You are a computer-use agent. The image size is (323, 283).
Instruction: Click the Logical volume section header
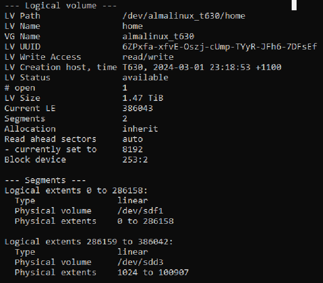click(x=61, y=6)
